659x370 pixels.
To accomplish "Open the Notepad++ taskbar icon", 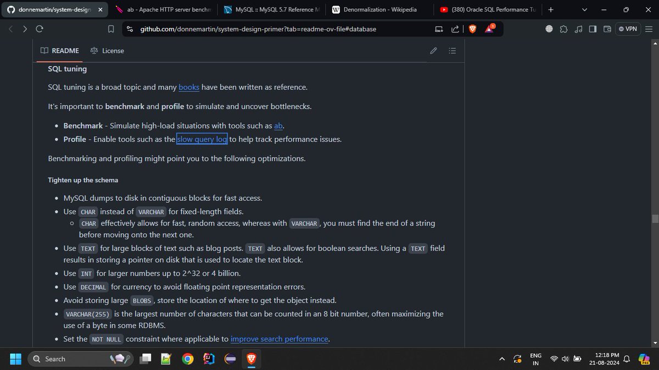I will 166,359.
